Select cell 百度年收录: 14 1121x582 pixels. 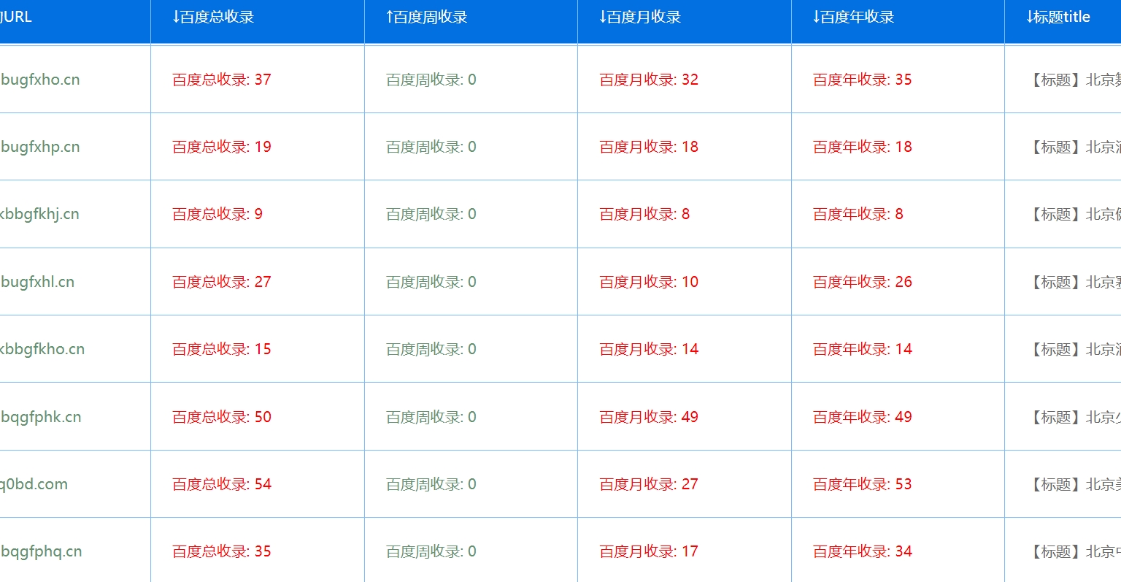(x=863, y=349)
